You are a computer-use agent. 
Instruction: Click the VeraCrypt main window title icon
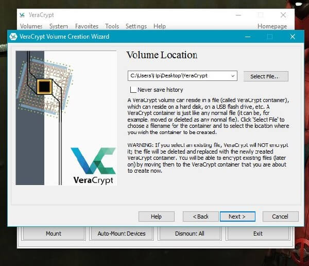click(22, 15)
